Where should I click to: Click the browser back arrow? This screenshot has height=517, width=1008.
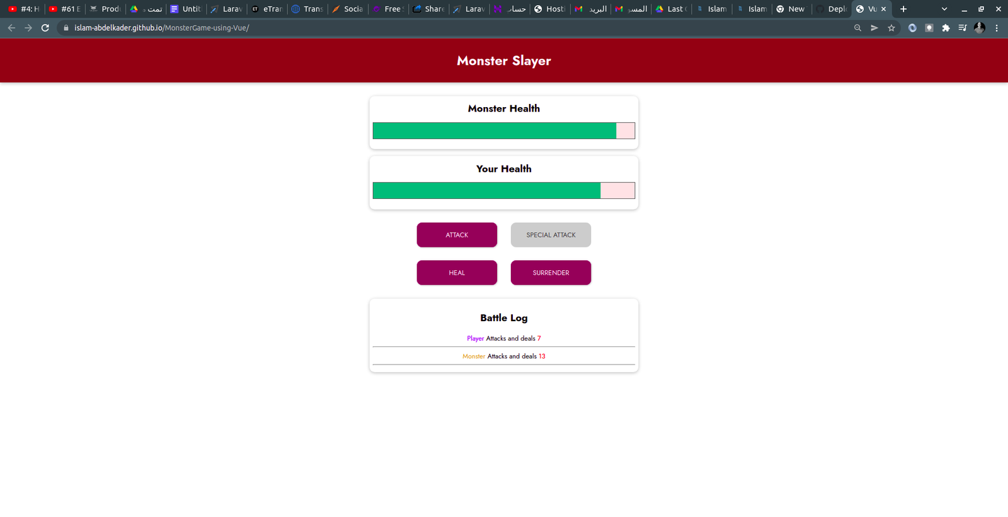11,28
